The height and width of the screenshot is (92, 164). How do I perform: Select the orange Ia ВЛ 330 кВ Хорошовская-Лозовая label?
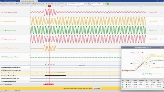(x=10, y=48)
